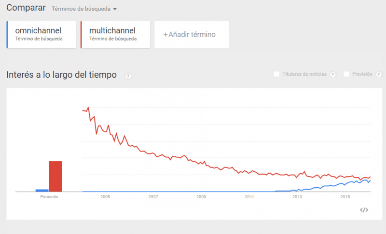Click the 2013 label on the time axis
The height and width of the screenshot is (234, 386).
(x=297, y=197)
